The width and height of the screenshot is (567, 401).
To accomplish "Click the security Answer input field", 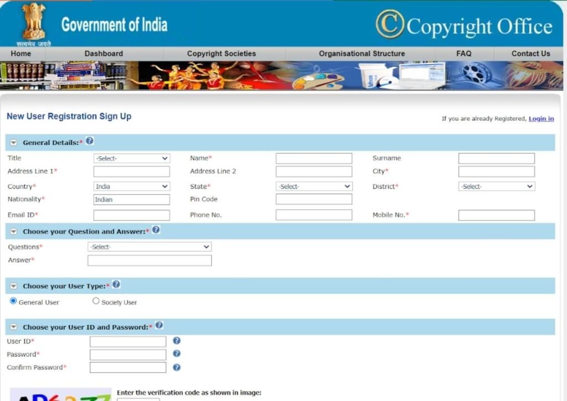I will 150,261.
